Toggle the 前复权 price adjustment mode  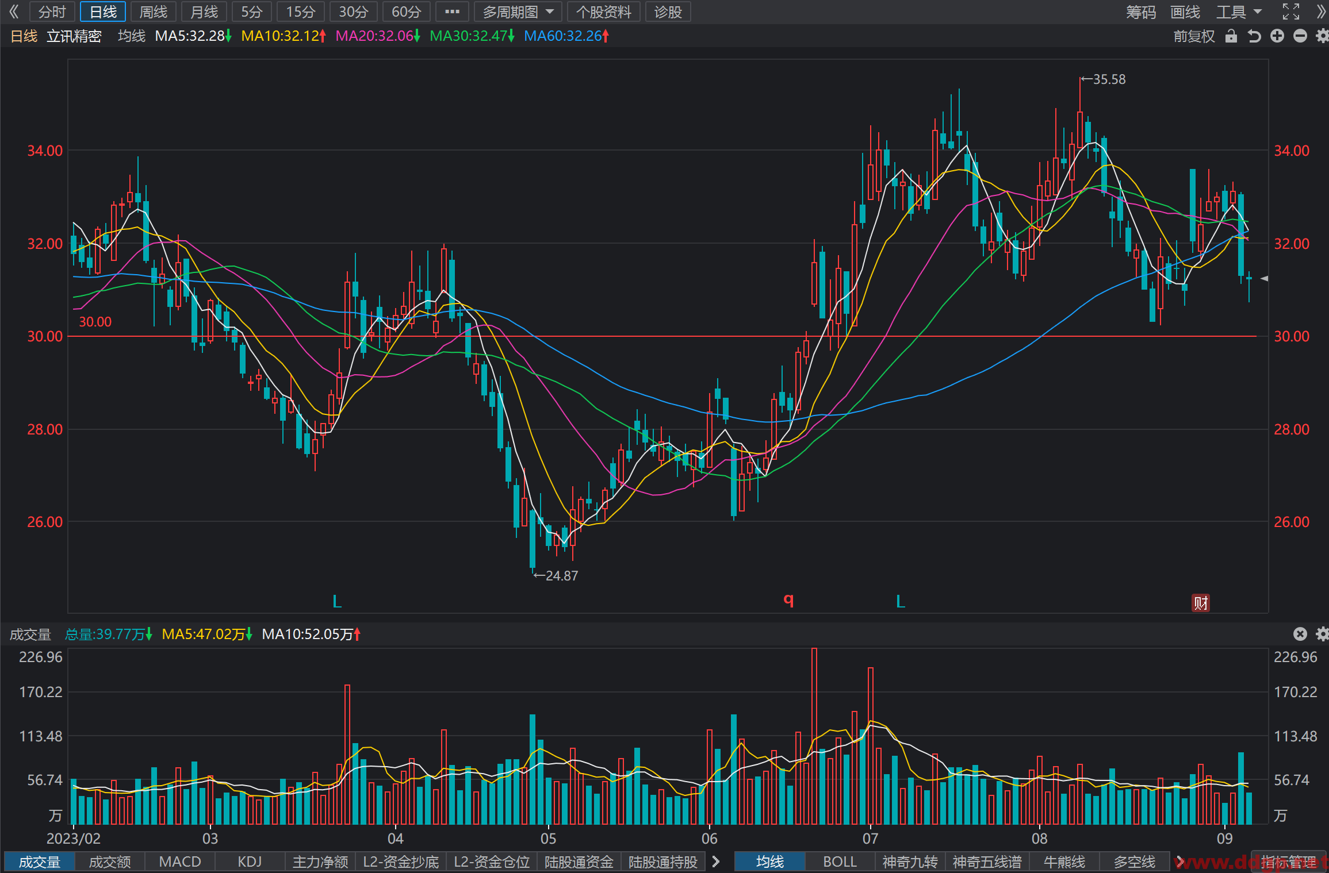1194,36
